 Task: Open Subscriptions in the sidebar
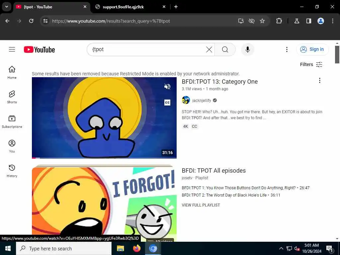click(12, 122)
